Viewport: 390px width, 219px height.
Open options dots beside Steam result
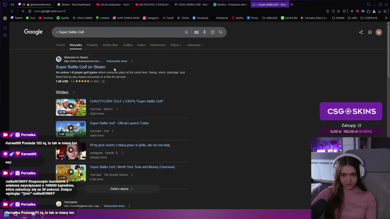132,61
